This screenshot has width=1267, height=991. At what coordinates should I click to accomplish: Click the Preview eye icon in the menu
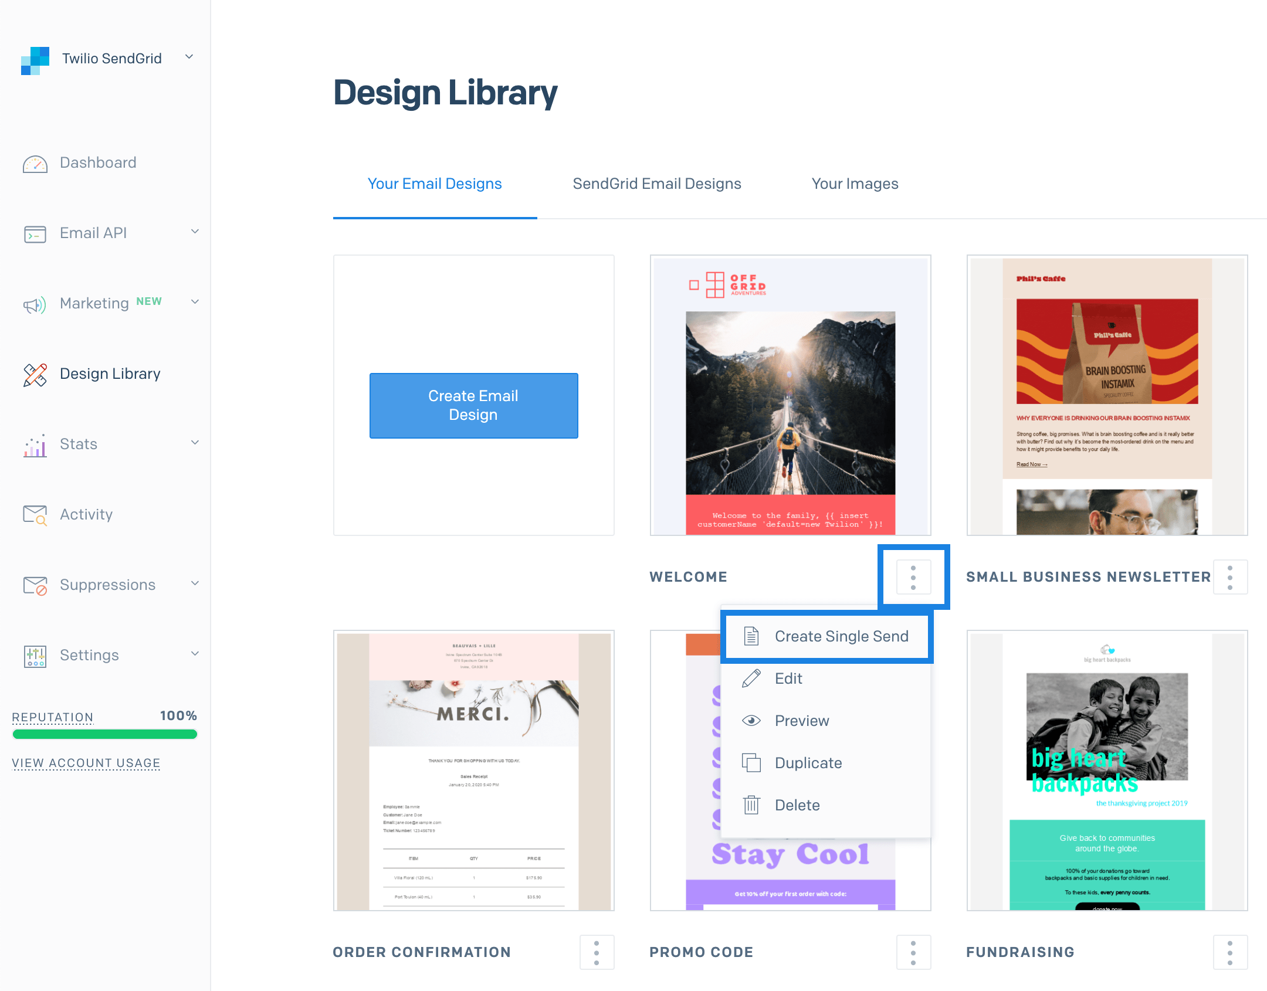point(752,721)
